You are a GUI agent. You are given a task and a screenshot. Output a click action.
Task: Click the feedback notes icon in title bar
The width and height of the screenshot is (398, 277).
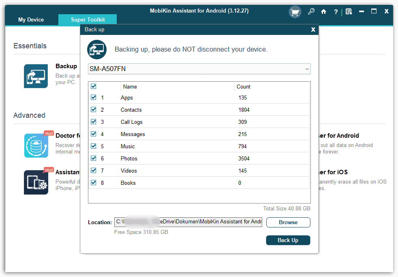[x=349, y=12]
